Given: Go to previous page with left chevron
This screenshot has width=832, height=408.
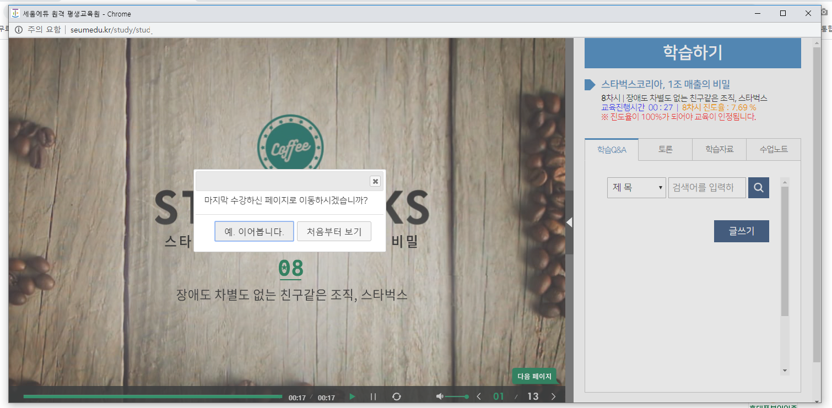Looking at the screenshot, I should tap(479, 396).
